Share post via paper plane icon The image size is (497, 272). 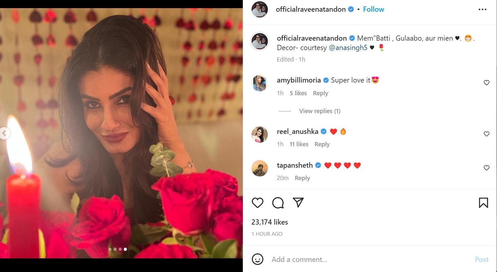click(x=298, y=202)
